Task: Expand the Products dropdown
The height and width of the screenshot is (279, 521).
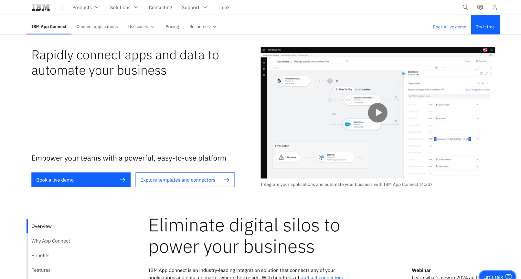Action: coord(85,7)
